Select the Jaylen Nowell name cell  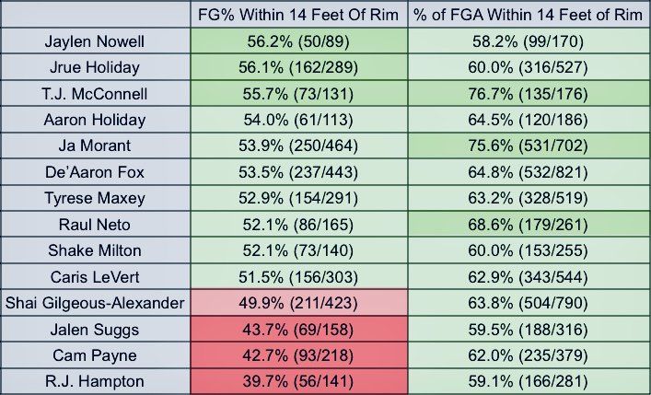[x=95, y=41]
